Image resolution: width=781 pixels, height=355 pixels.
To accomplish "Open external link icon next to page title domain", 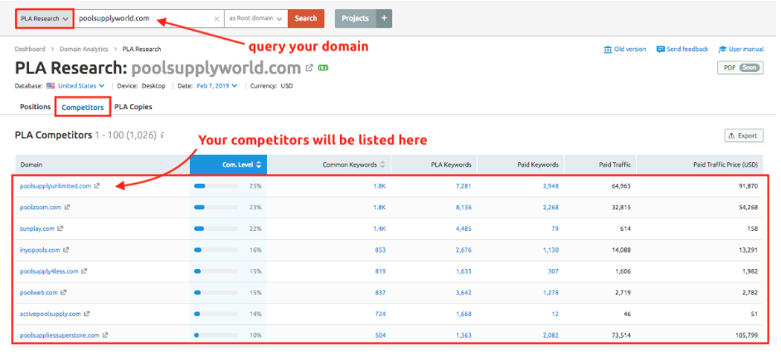I will [x=309, y=68].
